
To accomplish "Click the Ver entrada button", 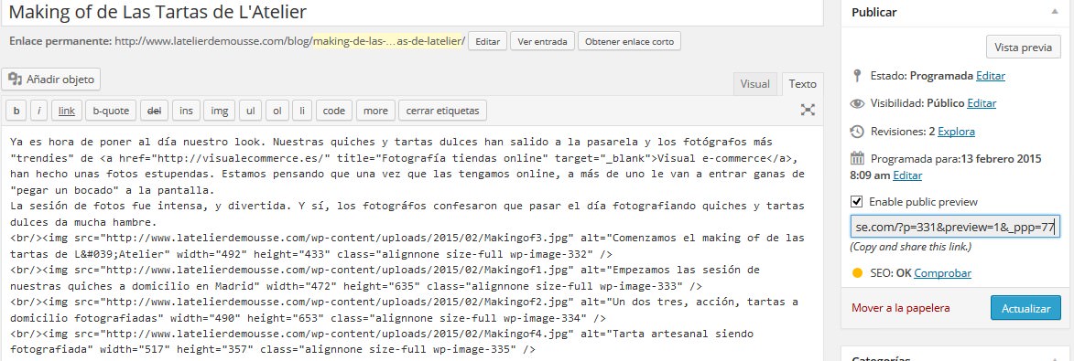I will click(542, 42).
